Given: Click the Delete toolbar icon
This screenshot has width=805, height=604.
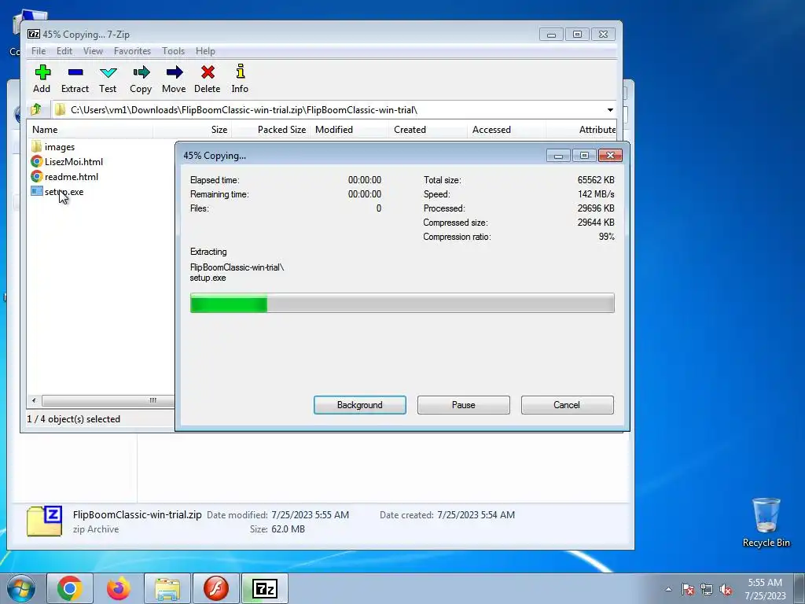Looking at the screenshot, I should (x=208, y=72).
